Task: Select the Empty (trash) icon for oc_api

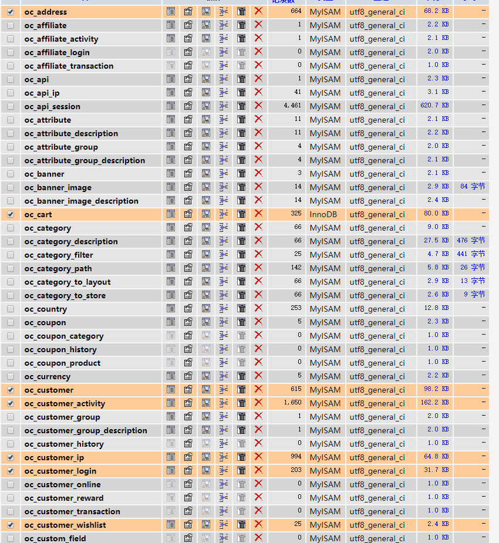Action: 241,79
